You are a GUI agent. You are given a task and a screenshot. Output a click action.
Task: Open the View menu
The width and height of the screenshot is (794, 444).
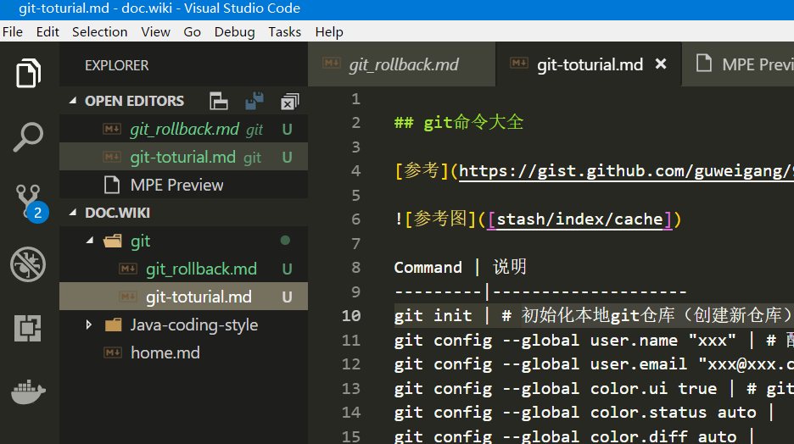coord(155,32)
